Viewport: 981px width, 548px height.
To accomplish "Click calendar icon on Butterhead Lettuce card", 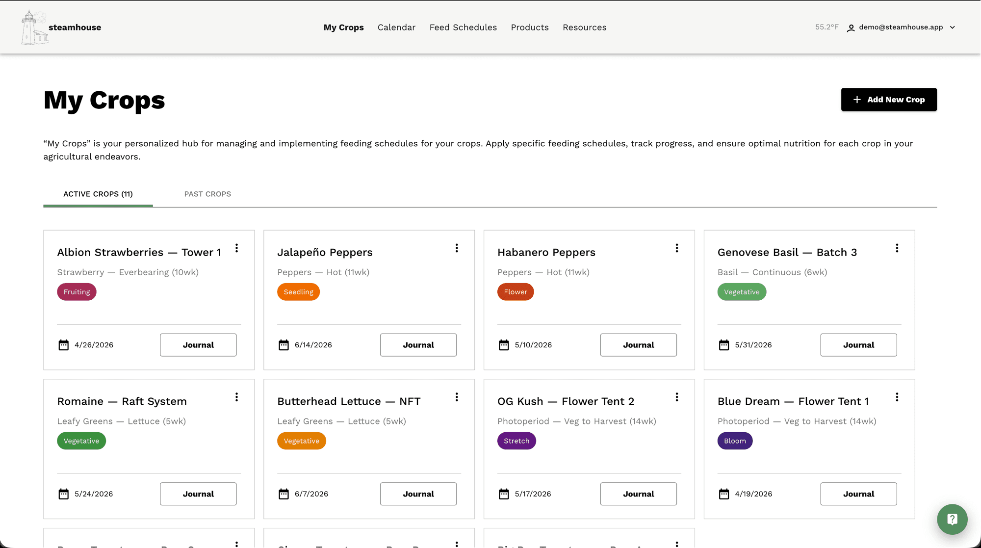I will pyautogui.click(x=284, y=494).
